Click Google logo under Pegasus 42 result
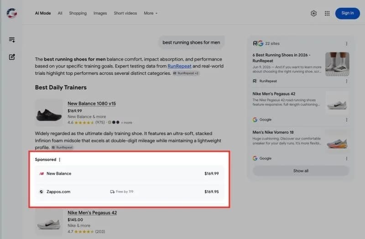Viewport: 365px width, 239px height. pyautogui.click(x=255, y=119)
